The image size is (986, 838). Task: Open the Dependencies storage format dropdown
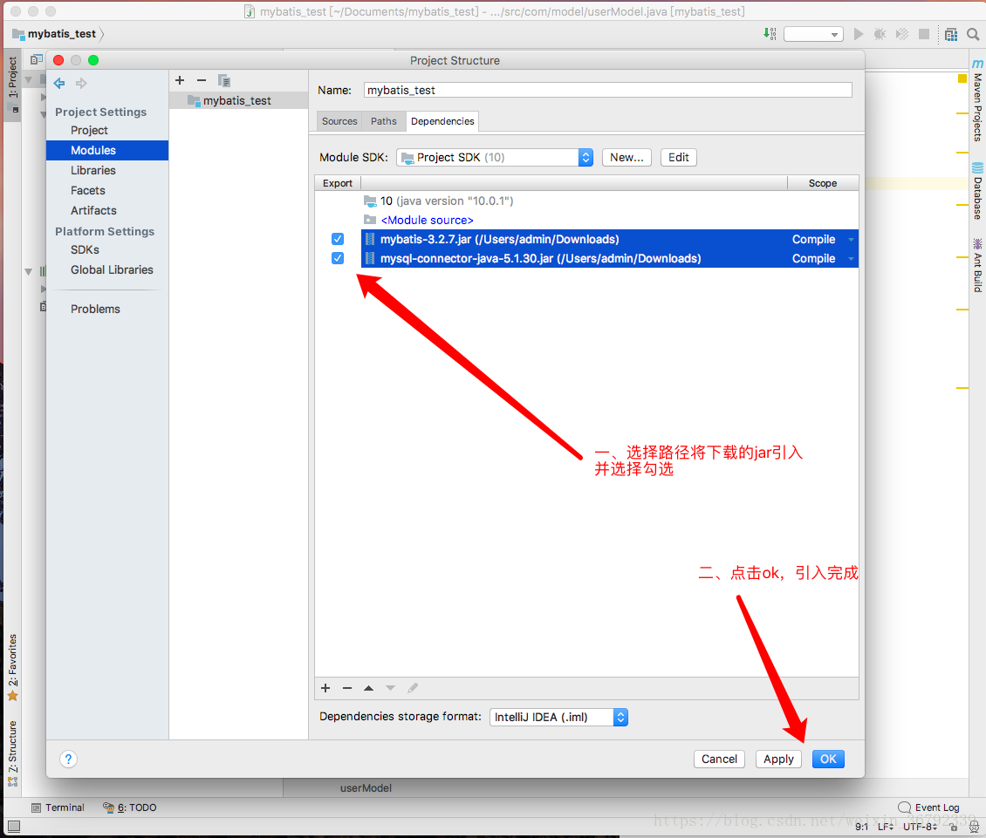[x=558, y=718]
